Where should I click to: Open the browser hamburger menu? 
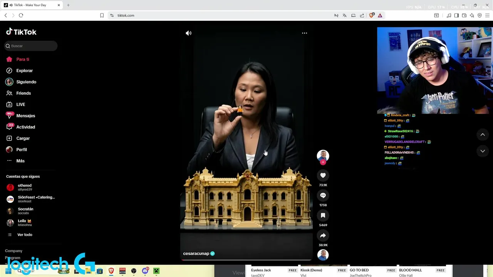[487, 15]
